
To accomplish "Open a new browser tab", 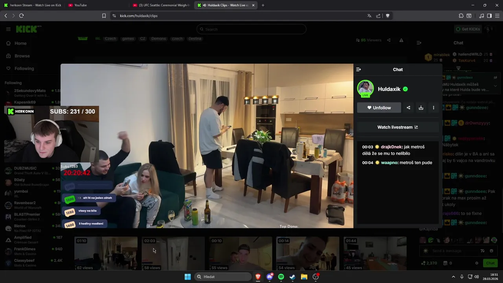I will tap(263, 5).
